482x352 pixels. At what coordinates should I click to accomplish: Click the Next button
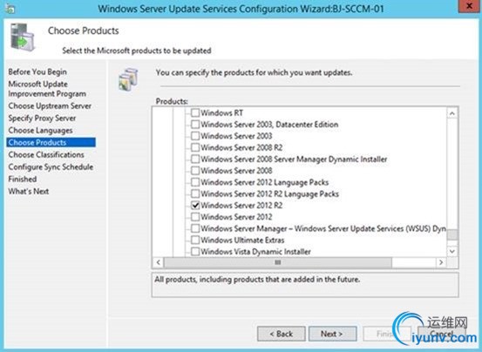point(333,334)
